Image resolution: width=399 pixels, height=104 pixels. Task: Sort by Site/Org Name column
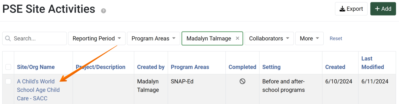[36, 67]
